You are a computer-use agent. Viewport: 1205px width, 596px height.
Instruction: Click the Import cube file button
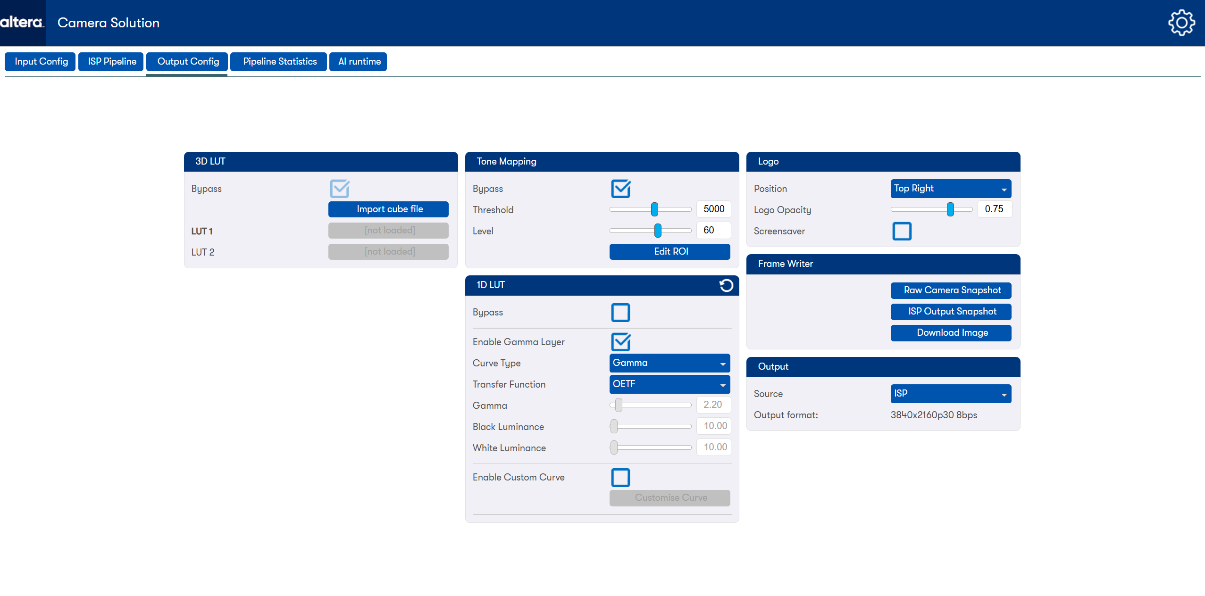(x=389, y=209)
